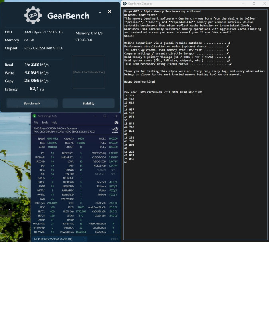Click the CL0-0-0-0 timings text

coord(84,40)
